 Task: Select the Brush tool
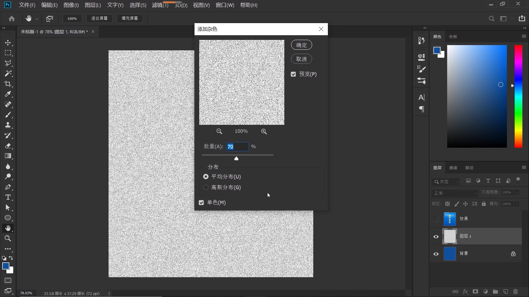(8, 115)
